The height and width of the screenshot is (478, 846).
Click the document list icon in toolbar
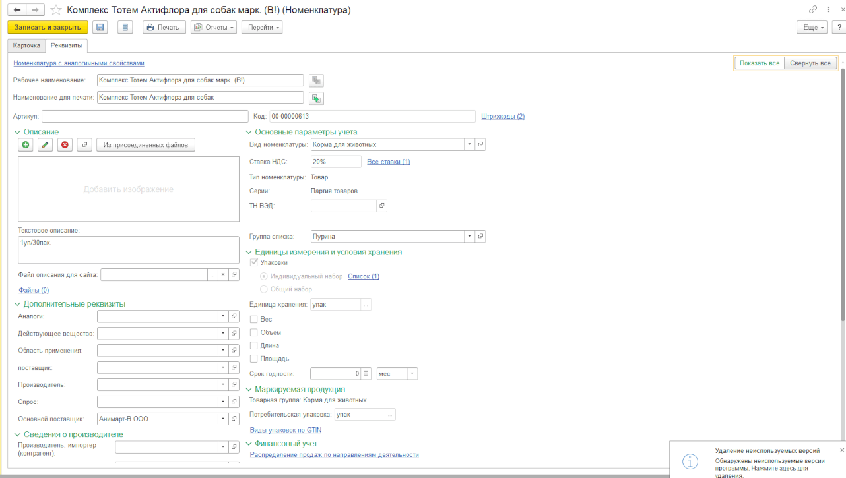pos(125,27)
